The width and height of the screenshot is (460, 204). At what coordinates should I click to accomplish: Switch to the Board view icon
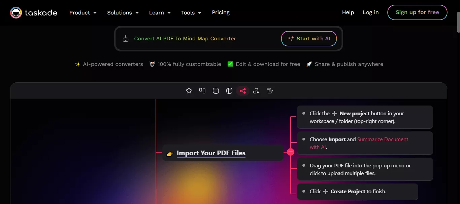pos(202,90)
